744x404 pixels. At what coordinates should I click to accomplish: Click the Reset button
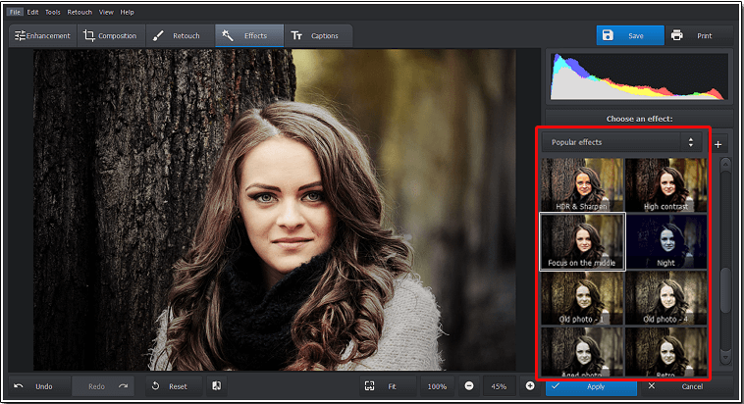(x=174, y=386)
